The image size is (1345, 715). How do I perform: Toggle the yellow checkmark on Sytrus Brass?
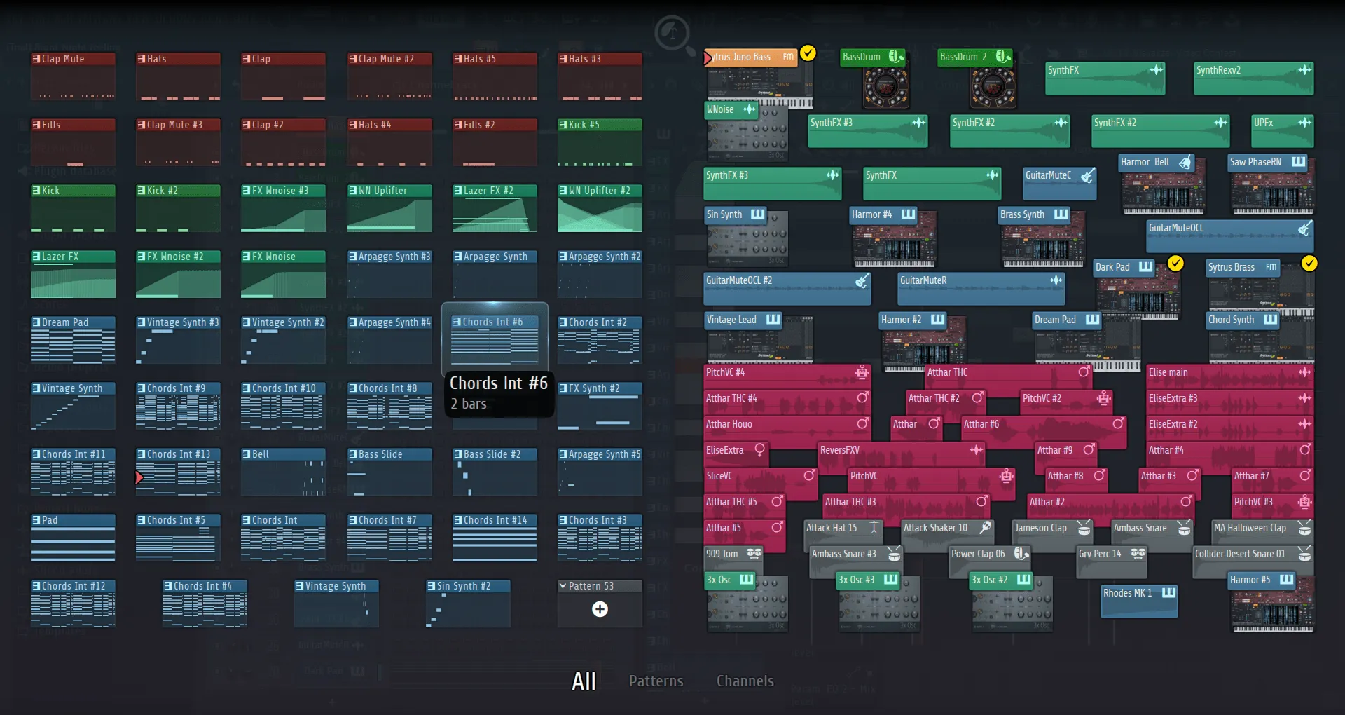pyautogui.click(x=1309, y=264)
